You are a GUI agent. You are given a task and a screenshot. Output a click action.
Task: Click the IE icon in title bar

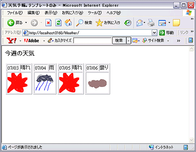4,5
